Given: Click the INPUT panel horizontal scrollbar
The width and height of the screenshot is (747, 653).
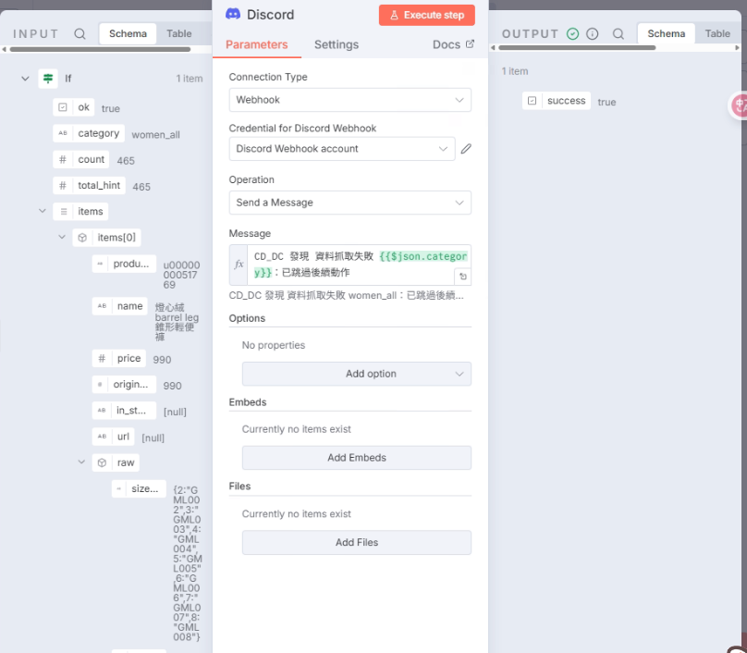Looking at the screenshot, I should coord(100,49).
